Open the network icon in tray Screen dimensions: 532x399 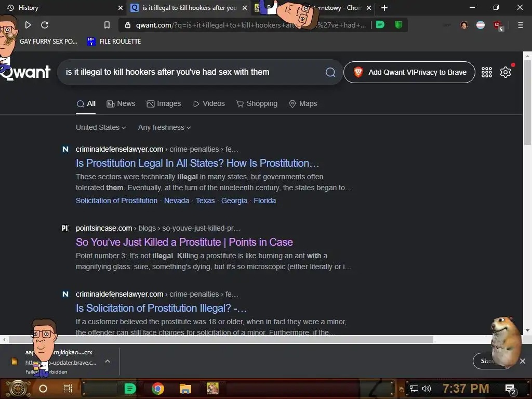(x=414, y=389)
